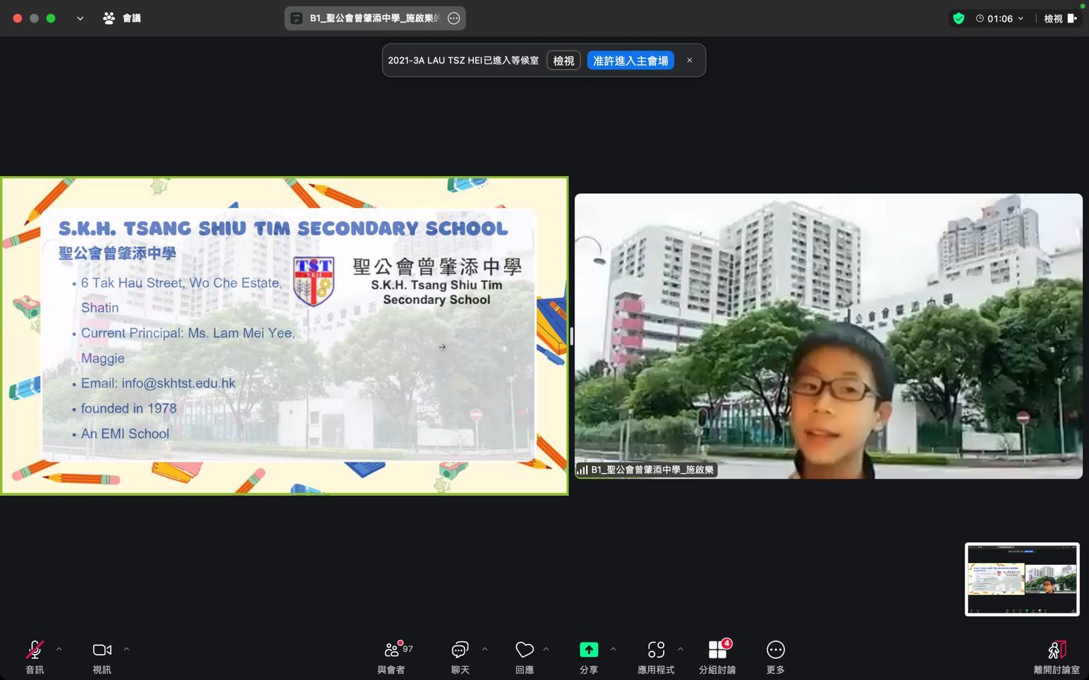Click the green share screen icon
This screenshot has height=680, width=1089.
[x=589, y=650]
